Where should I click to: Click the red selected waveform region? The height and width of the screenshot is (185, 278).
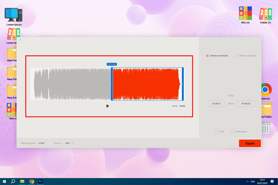pos(147,84)
